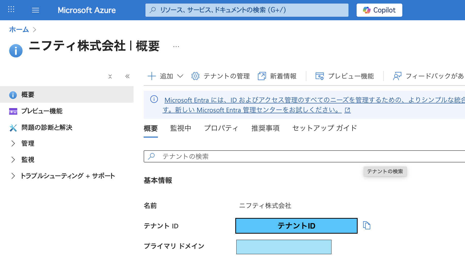465x259 pixels.
Task: Close the sidebar search with the X icon
Action: pos(110,77)
